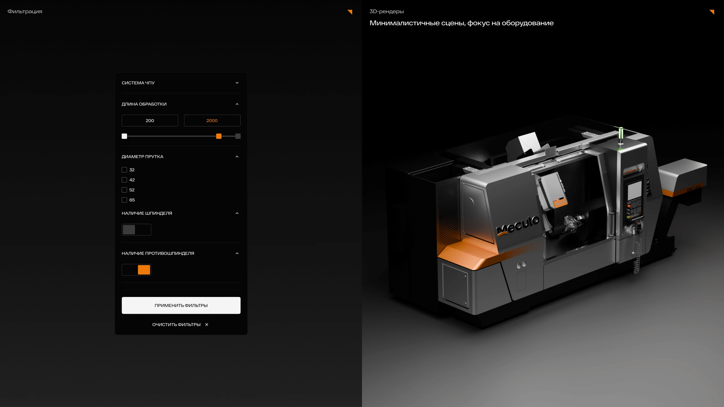Click the orange maximum slider handle
Viewport: 724px width, 407px height.
click(x=219, y=136)
